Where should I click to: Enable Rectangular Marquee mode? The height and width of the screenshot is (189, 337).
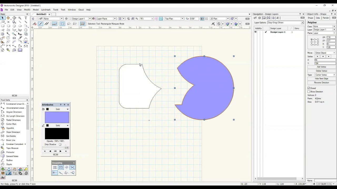(x=62, y=24)
